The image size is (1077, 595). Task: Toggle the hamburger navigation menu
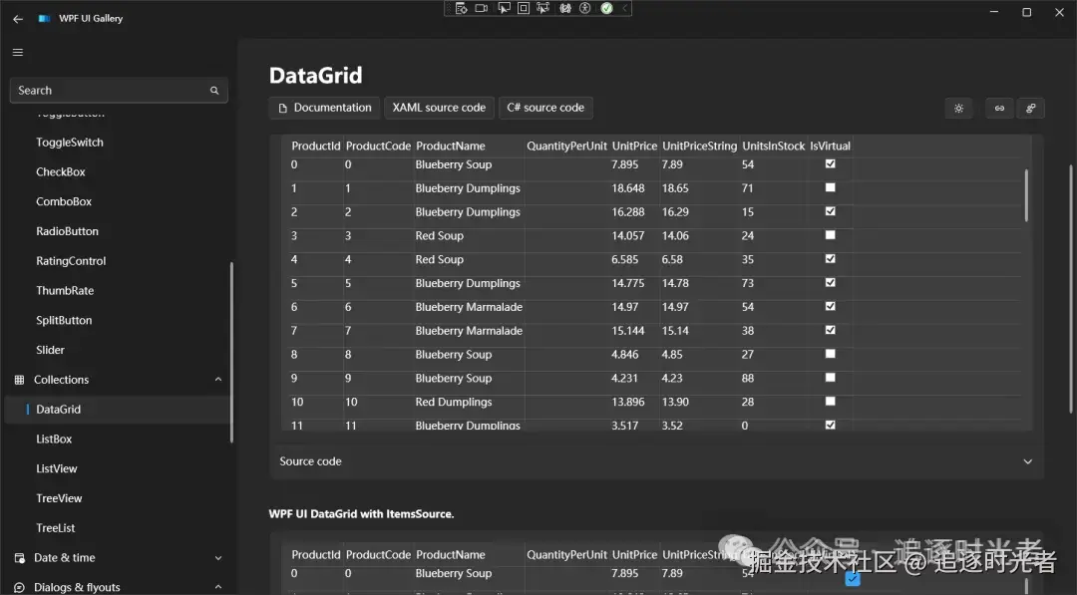point(18,52)
